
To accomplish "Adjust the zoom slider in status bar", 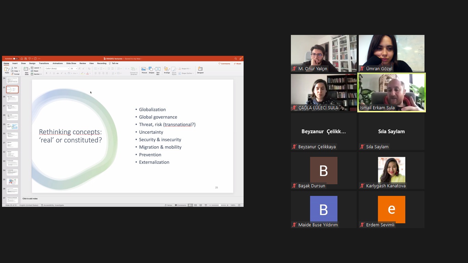I will click(219, 205).
